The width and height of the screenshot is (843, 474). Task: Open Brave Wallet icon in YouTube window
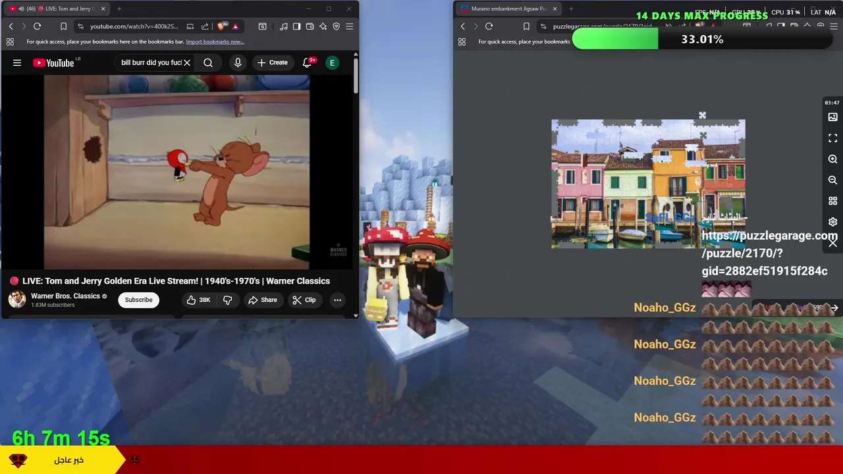(x=310, y=26)
